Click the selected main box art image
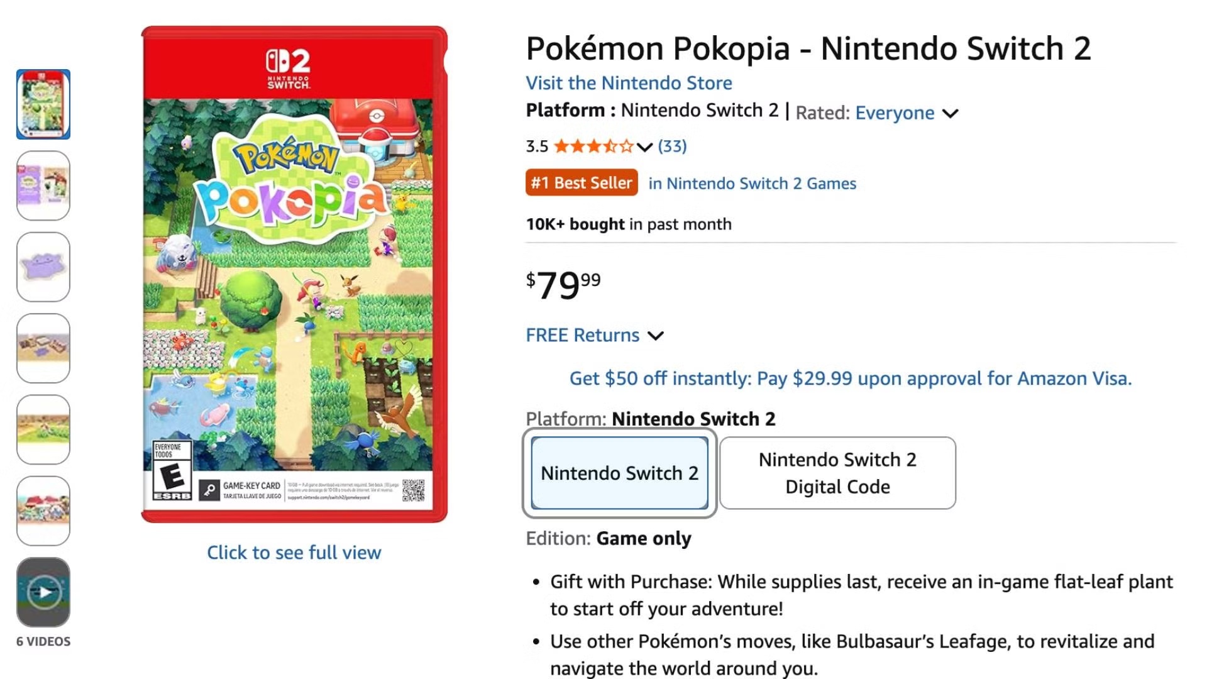 click(x=294, y=270)
